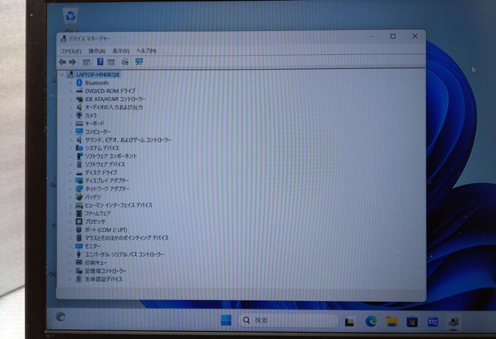Open the 操作(A) menu
496x339 pixels.
click(97, 51)
